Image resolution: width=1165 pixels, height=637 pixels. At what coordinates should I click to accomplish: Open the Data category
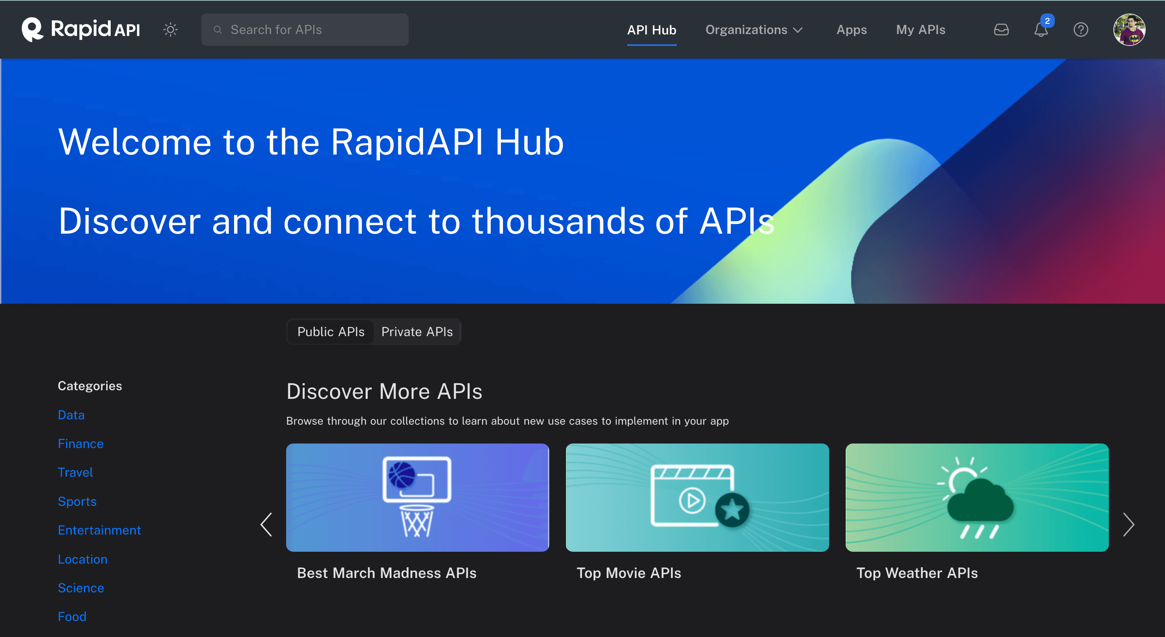pos(71,414)
